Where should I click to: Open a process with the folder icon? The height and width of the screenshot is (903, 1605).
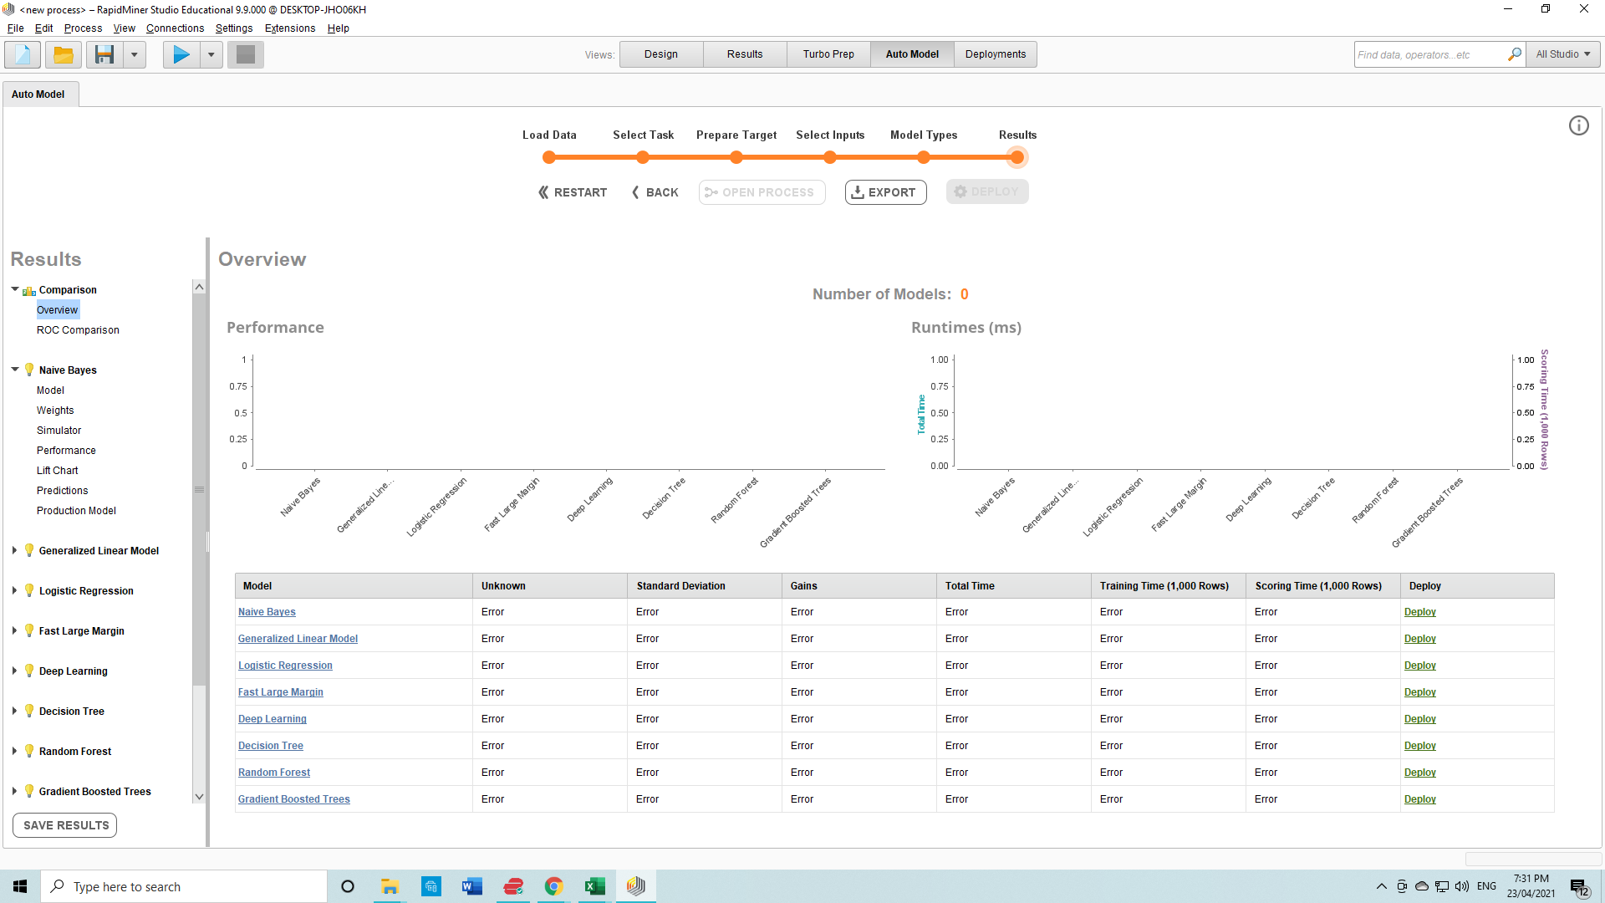coord(64,54)
